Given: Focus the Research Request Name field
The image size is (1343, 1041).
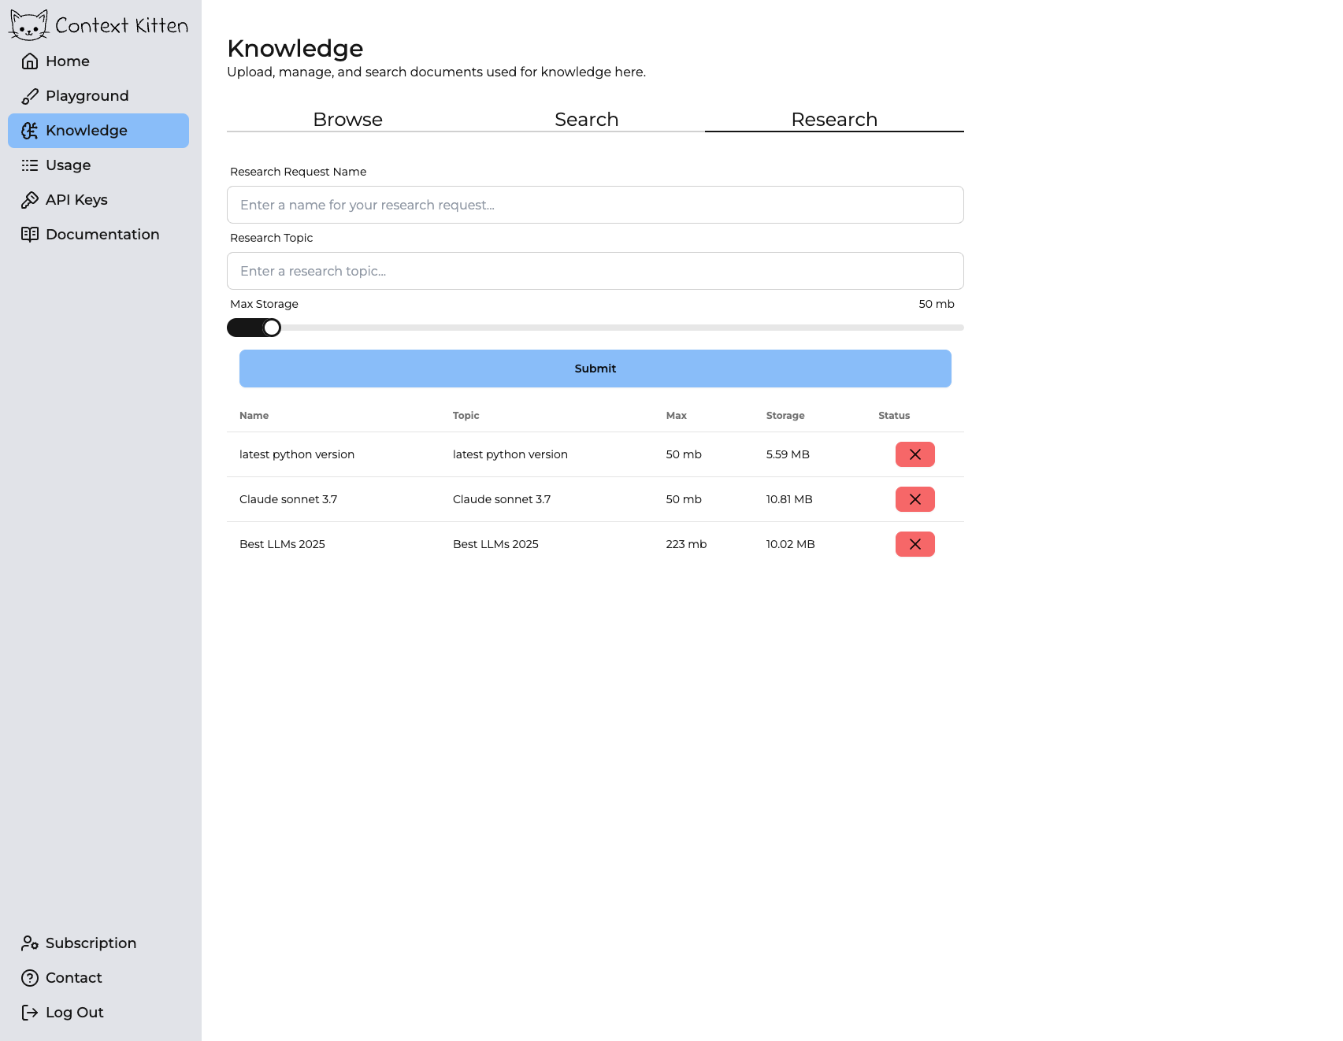Looking at the screenshot, I should pos(595,205).
